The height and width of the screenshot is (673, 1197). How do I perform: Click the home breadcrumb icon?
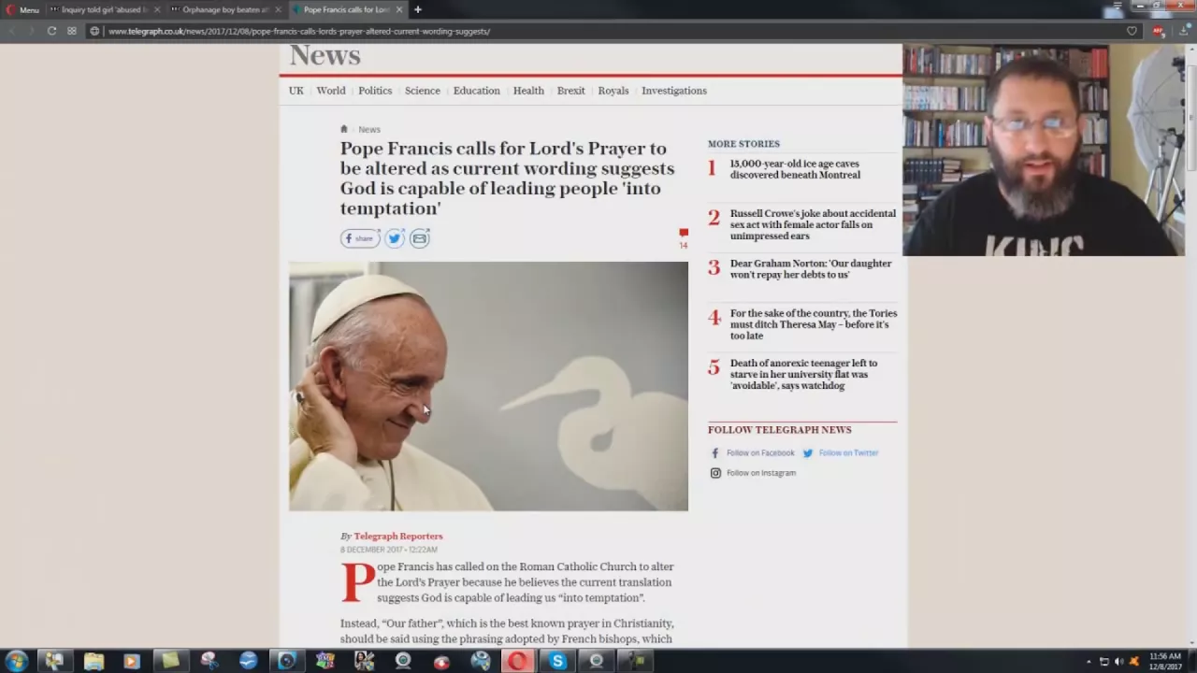(344, 129)
